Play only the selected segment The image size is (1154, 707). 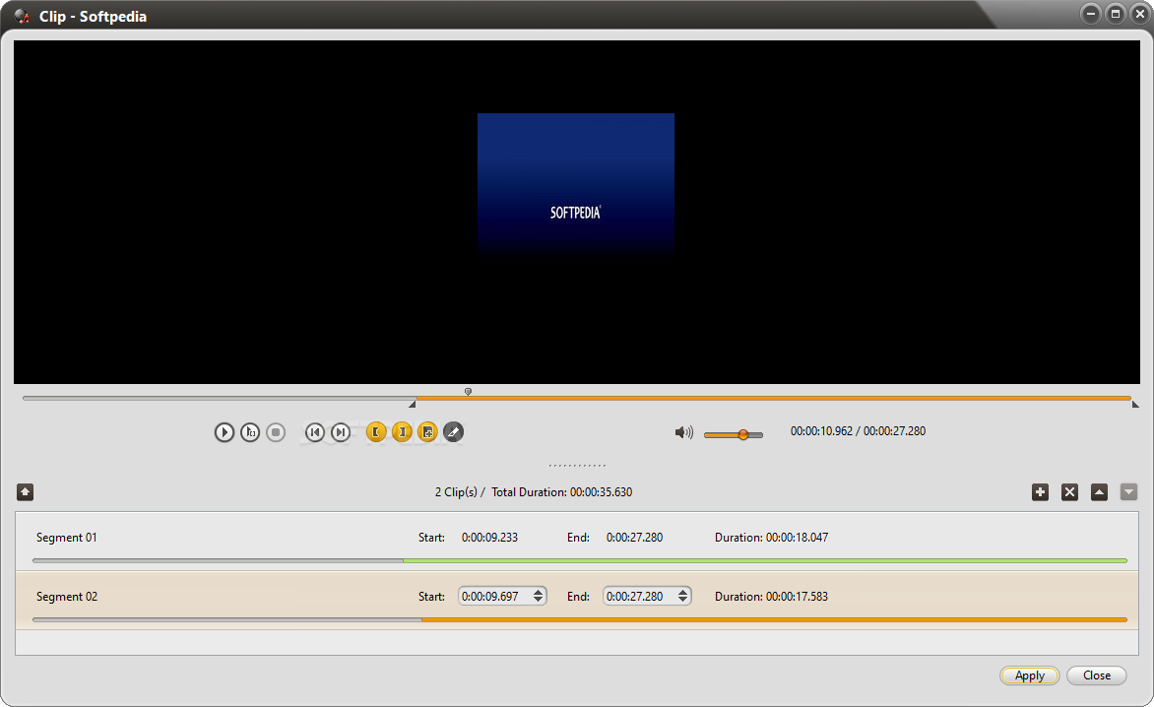coord(250,432)
